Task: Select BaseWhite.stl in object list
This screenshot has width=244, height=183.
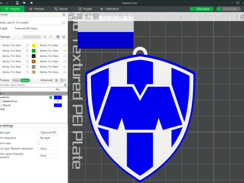Action: [x=10, y=101]
